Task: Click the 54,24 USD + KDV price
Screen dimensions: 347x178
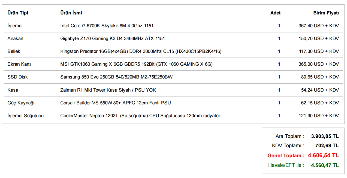Action: (x=320, y=90)
